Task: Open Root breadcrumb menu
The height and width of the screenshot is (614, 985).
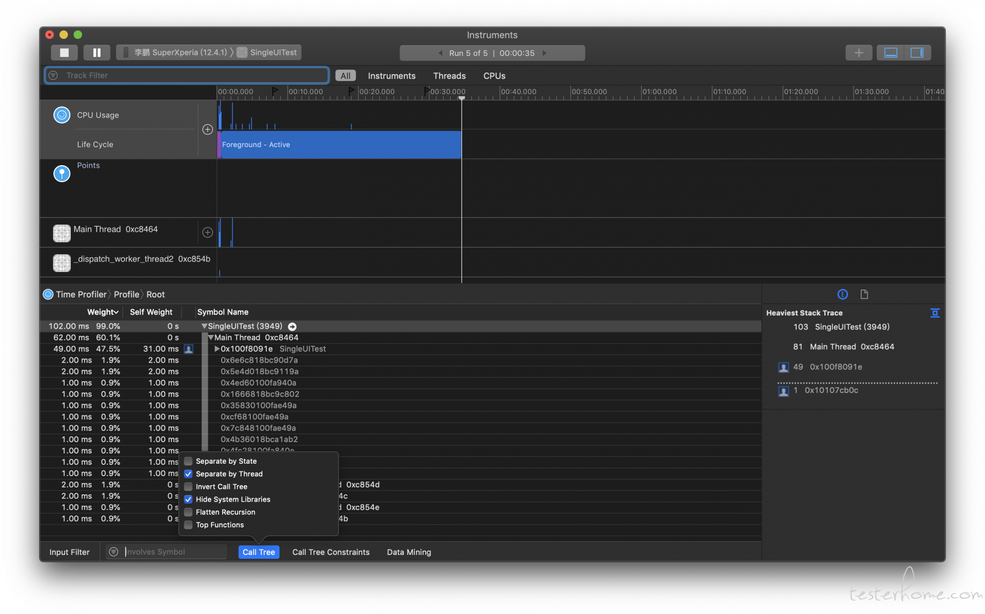Action: click(155, 294)
